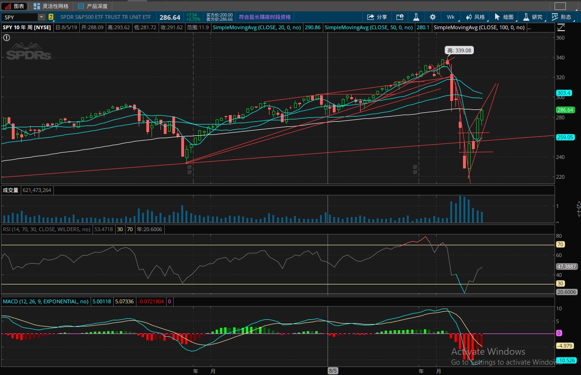Click the chart scale icon below 形态

(x=561, y=27)
